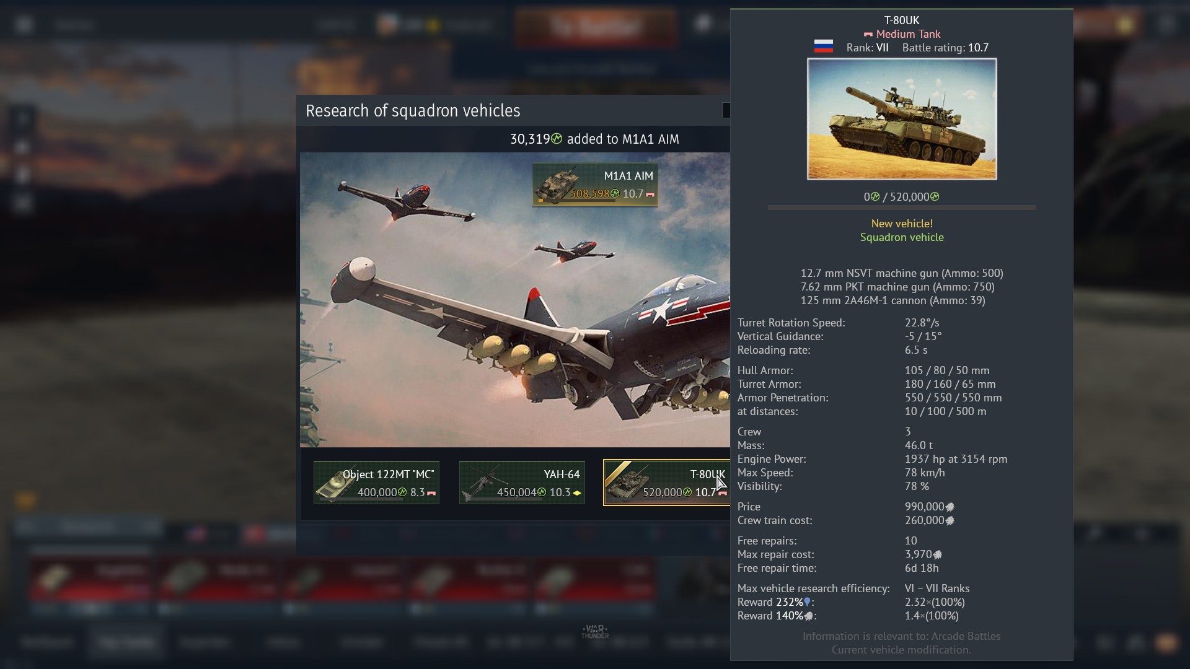Click the red To Battle button
1190x669 pixels.
coord(595,27)
